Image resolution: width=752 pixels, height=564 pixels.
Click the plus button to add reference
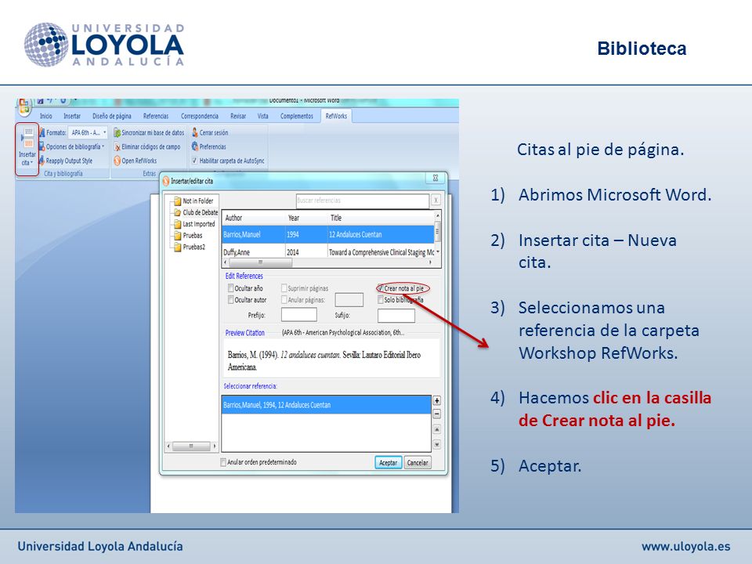pyautogui.click(x=437, y=401)
